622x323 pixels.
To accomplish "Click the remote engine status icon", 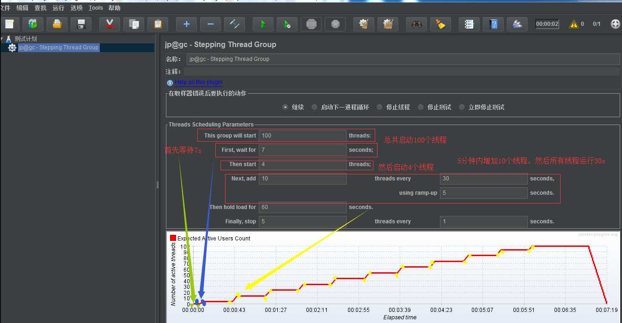I will tap(615, 24).
